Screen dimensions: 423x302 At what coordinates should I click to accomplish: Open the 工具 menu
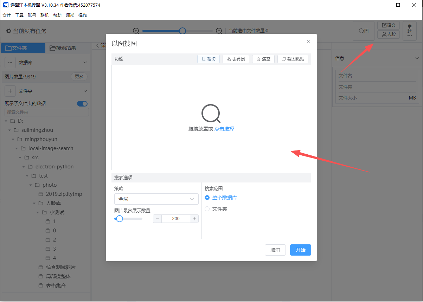click(x=19, y=15)
